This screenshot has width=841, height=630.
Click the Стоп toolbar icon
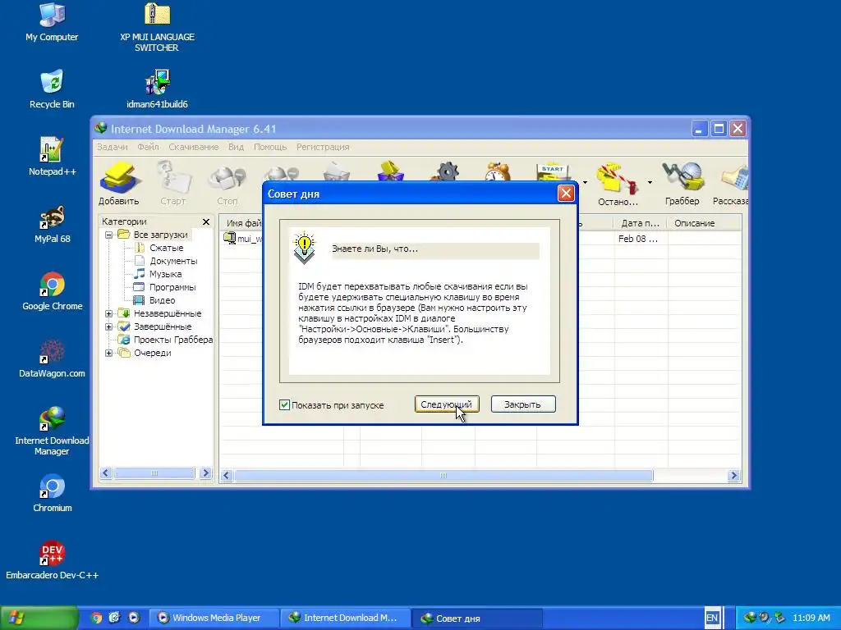pos(227,184)
